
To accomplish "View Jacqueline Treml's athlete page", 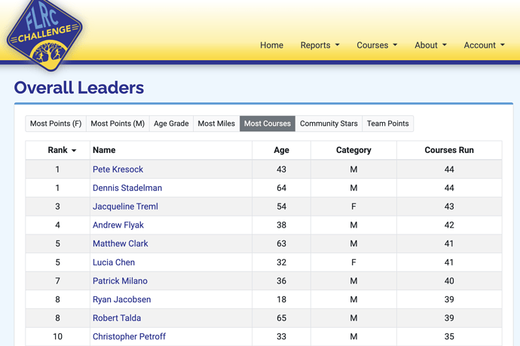I will [125, 207].
